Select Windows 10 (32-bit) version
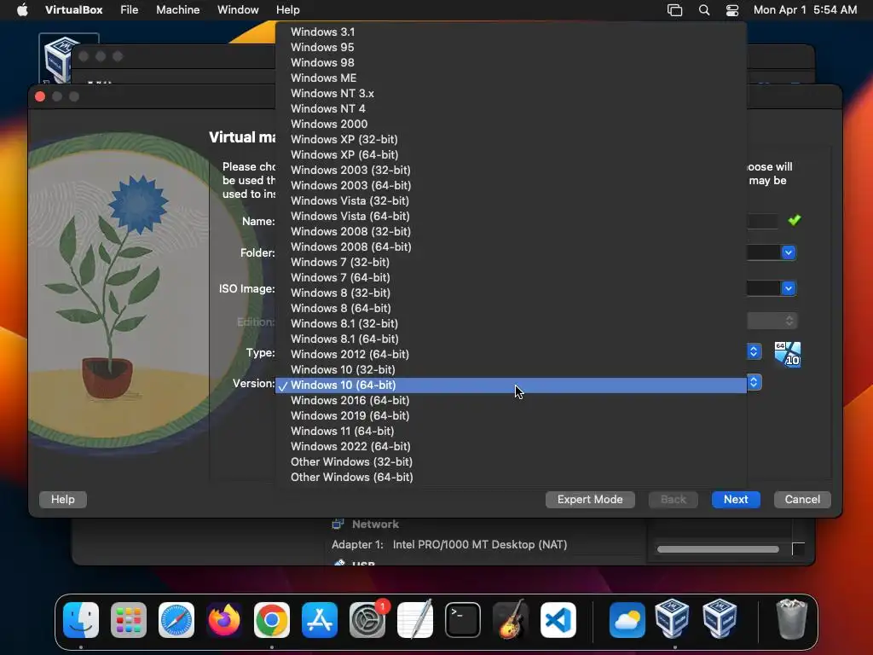 click(x=511, y=370)
